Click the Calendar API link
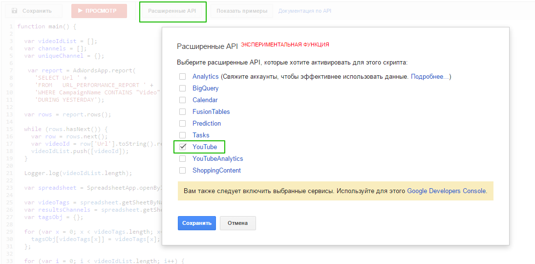Image resolution: width=535 pixels, height=264 pixels. 205,100
